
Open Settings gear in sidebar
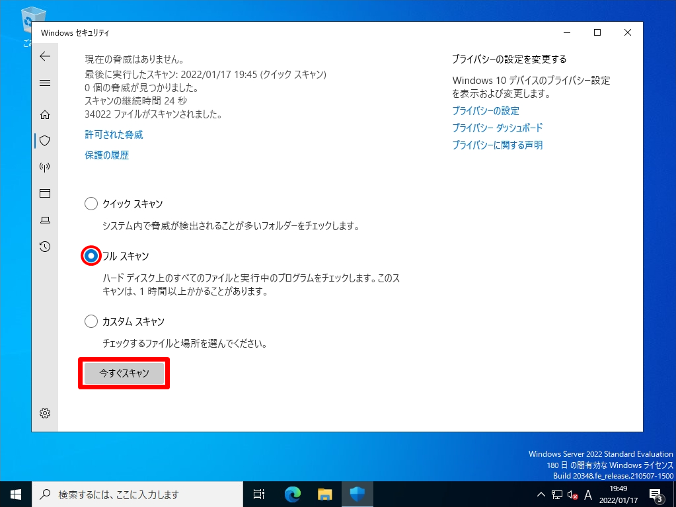point(45,413)
